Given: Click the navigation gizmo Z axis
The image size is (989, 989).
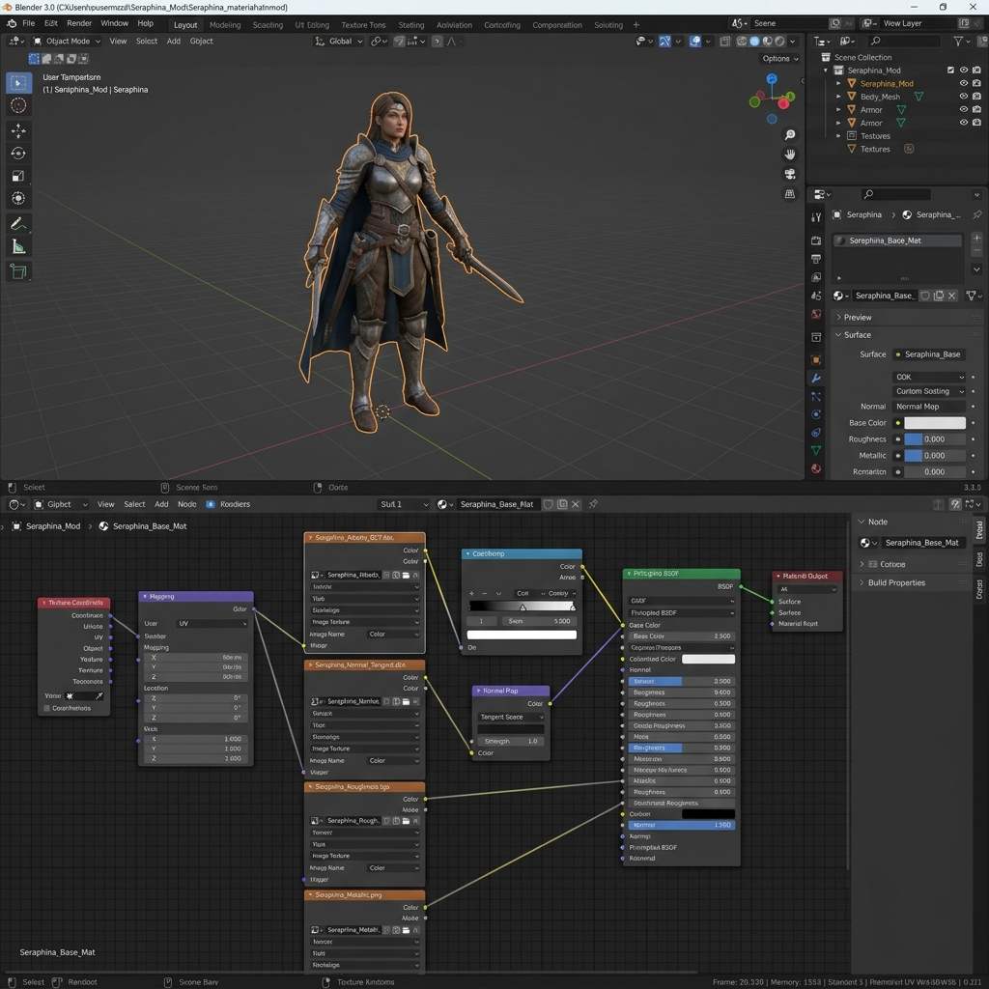Looking at the screenshot, I should click(x=772, y=79).
